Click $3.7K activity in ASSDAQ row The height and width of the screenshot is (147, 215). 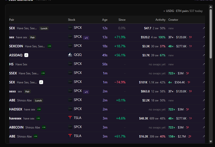pos(146,55)
